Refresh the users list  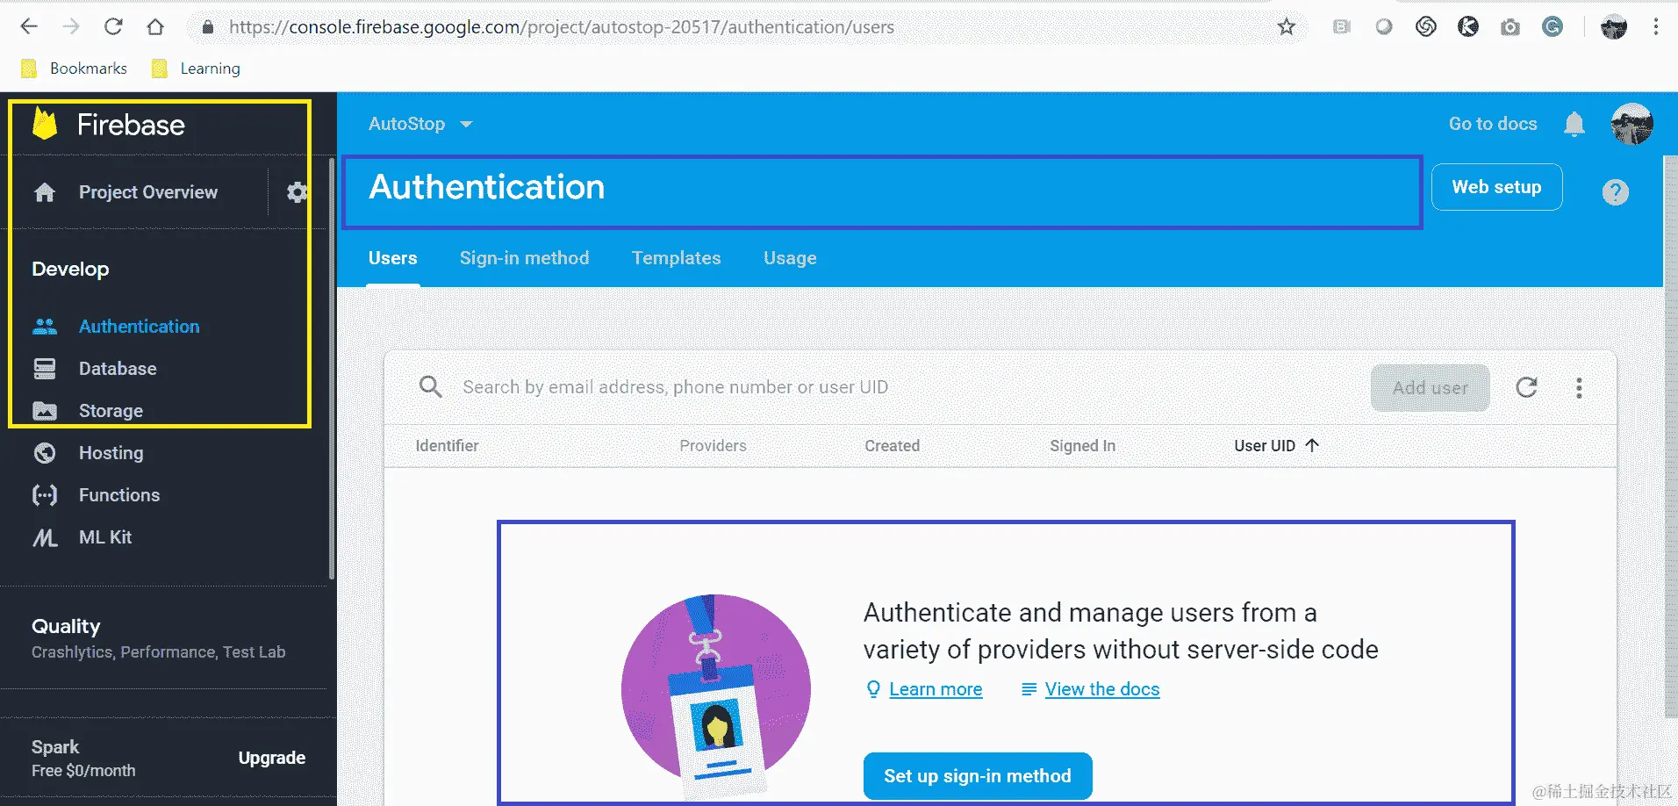tap(1526, 387)
